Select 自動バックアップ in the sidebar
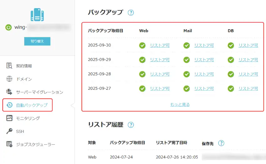Viewport: 266px width, 164px height. pyautogui.click(x=32, y=105)
